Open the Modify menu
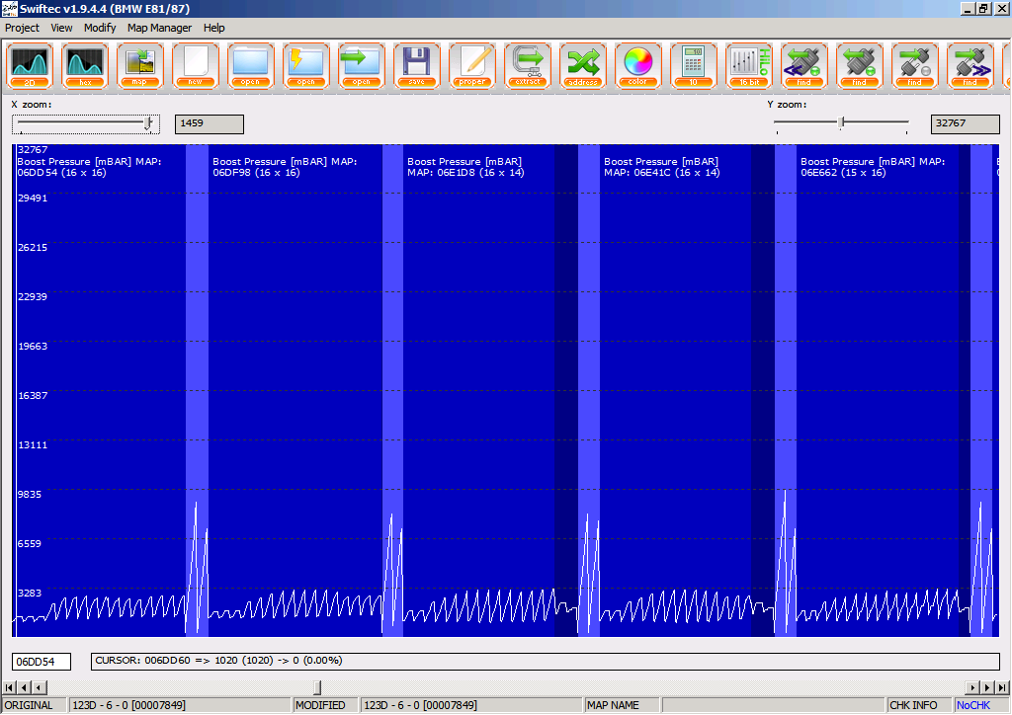 pos(100,28)
